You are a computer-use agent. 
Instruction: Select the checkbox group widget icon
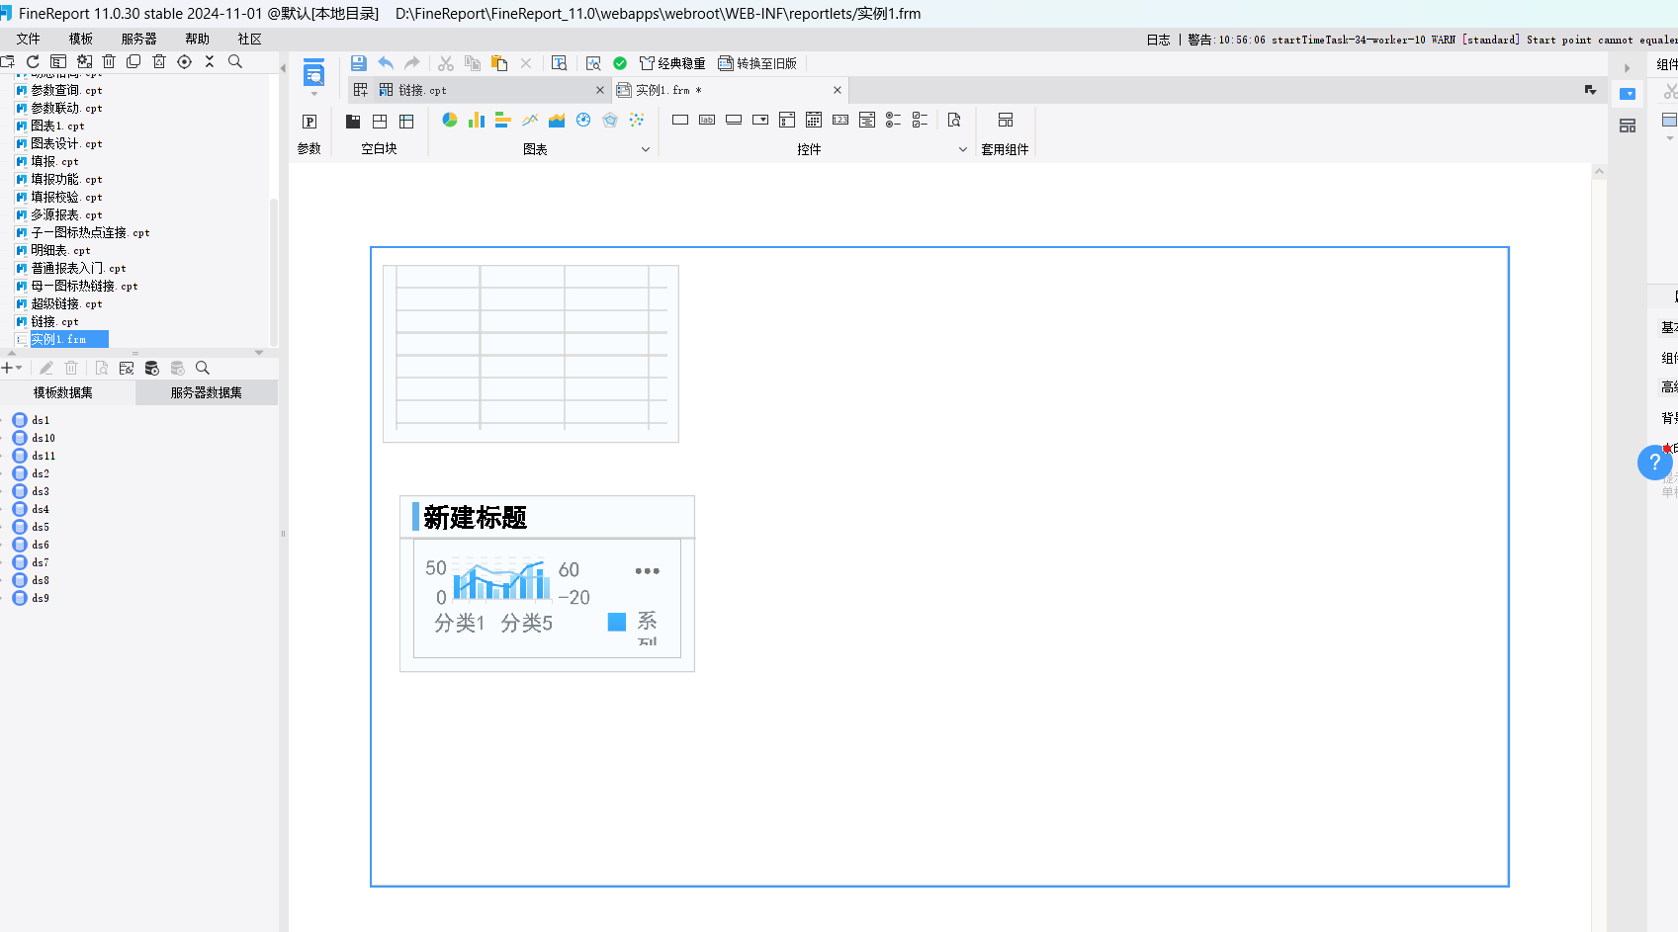(x=920, y=120)
